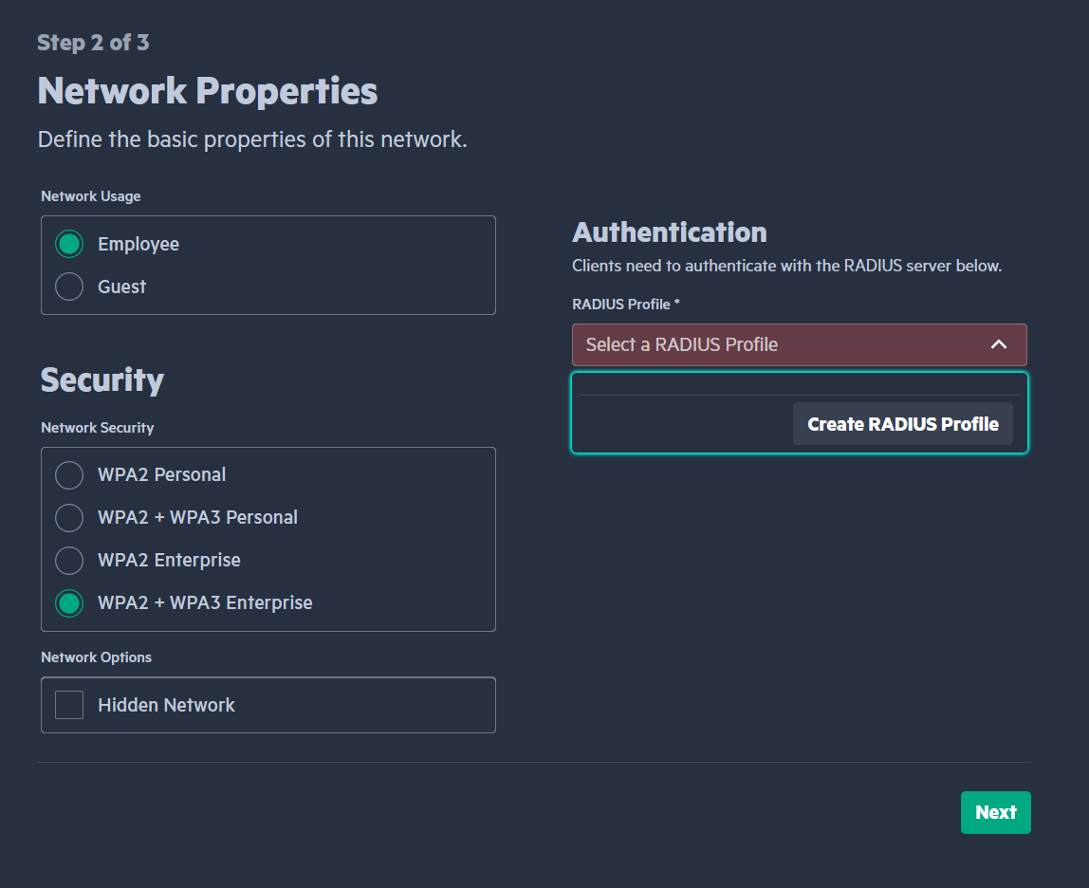Click the Create RADIUS Profile button
Viewport: 1089px width, 888px height.
903,424
